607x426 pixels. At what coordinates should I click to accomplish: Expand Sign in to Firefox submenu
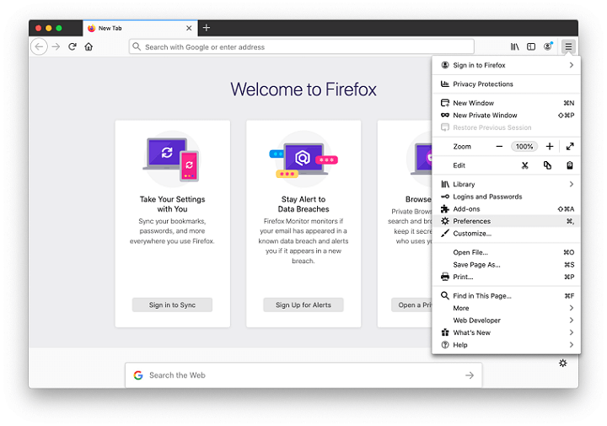click(507, 65)
